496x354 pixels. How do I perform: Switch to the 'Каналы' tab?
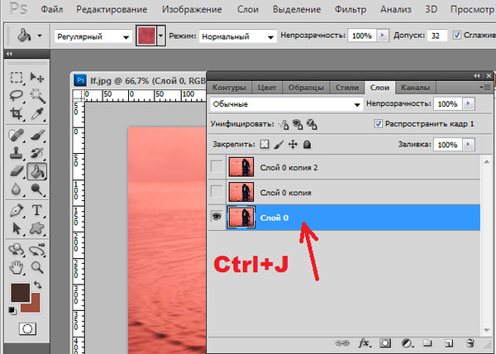tap(415, 88)
